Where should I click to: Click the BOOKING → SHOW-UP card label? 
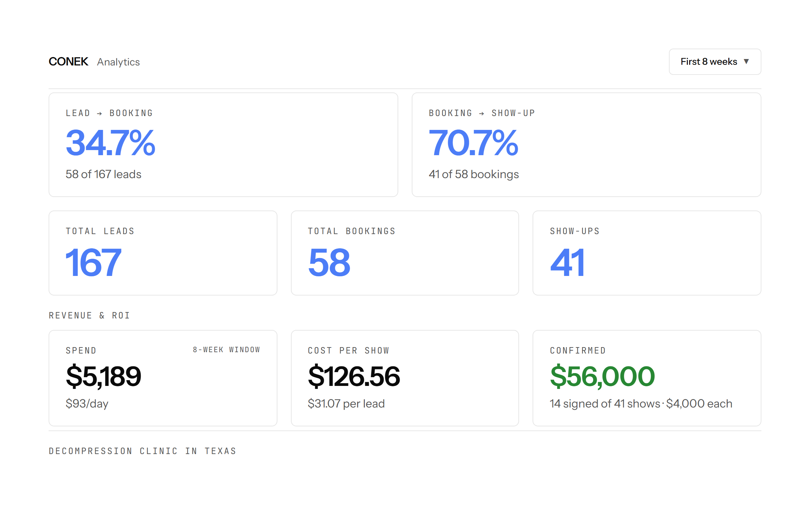(482, 113)
